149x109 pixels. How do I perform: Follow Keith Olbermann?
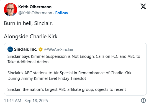(62, 13)
